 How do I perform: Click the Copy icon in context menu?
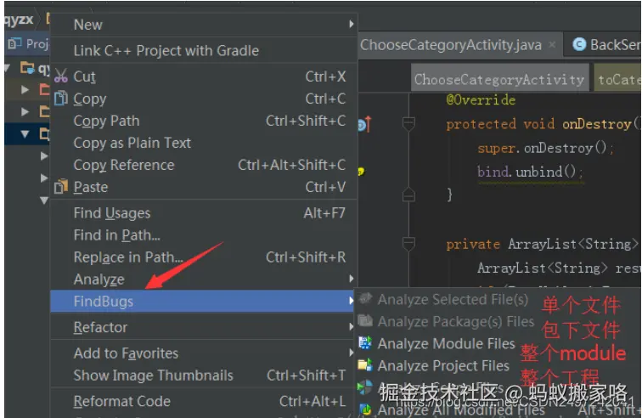(61, 99)
